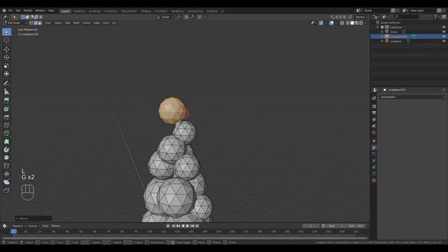Image resolution: width=448 pixels, height=252 pixels.
Task: Open the Options dropdown in viewport header
Action: click(x=361, y=17)
